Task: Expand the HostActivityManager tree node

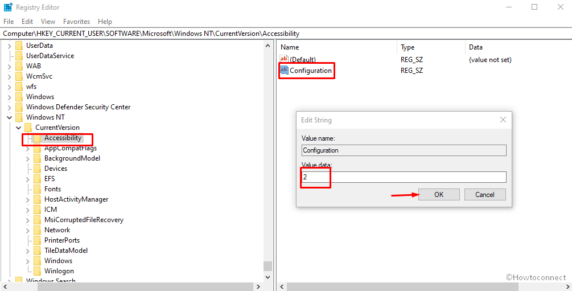Action: pyautogui.click(x=28, y=199)
